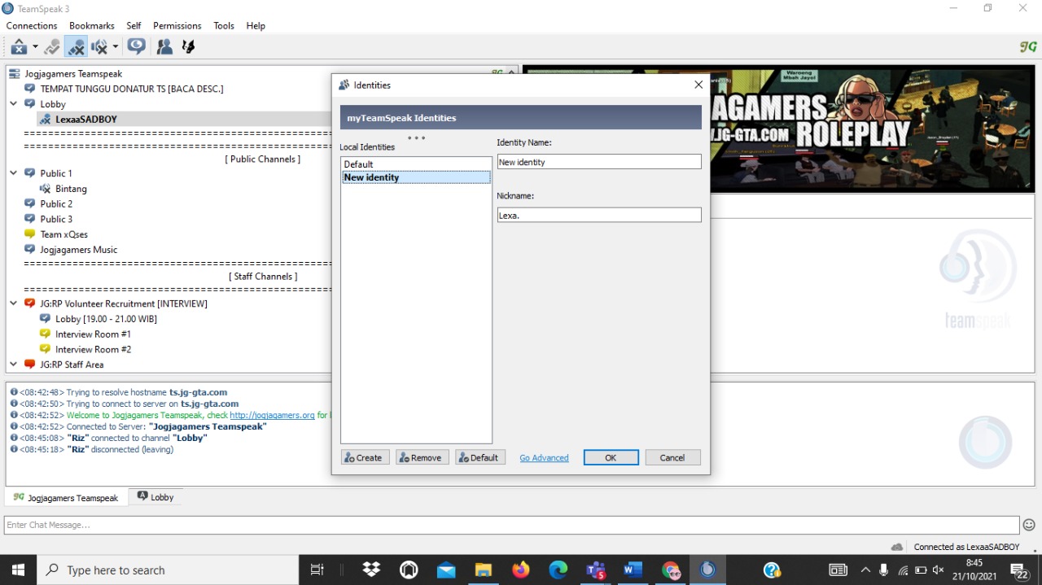Click the Public 2 channel icon
1042x585 pixels.
[x=30, y=203]
